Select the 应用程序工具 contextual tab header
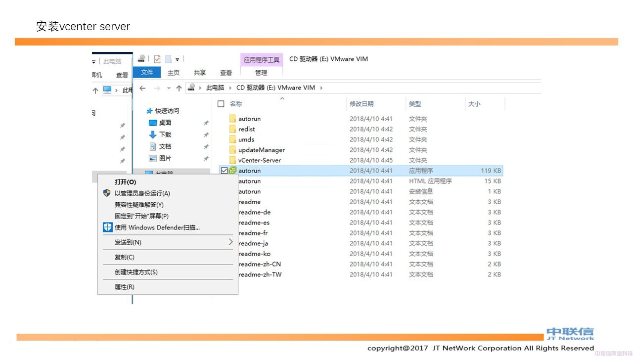 click(x=262, y=60)
